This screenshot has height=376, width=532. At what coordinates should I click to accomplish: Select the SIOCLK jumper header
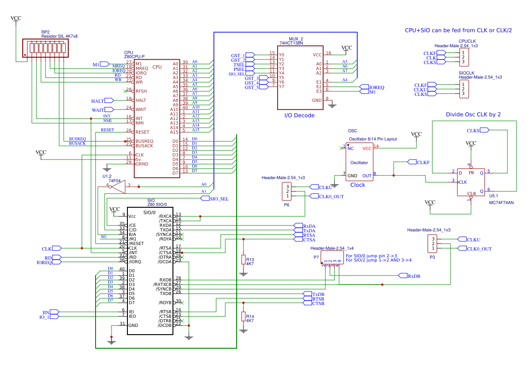tap(463, 89)
